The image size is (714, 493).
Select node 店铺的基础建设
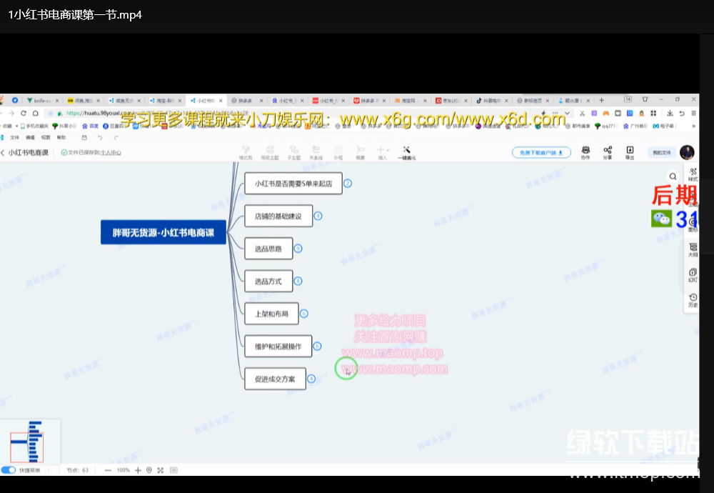(278, 216)
